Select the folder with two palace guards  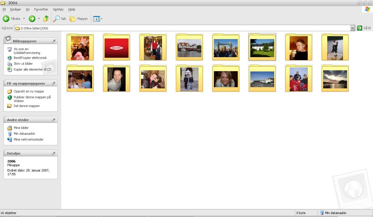(189, 78)
